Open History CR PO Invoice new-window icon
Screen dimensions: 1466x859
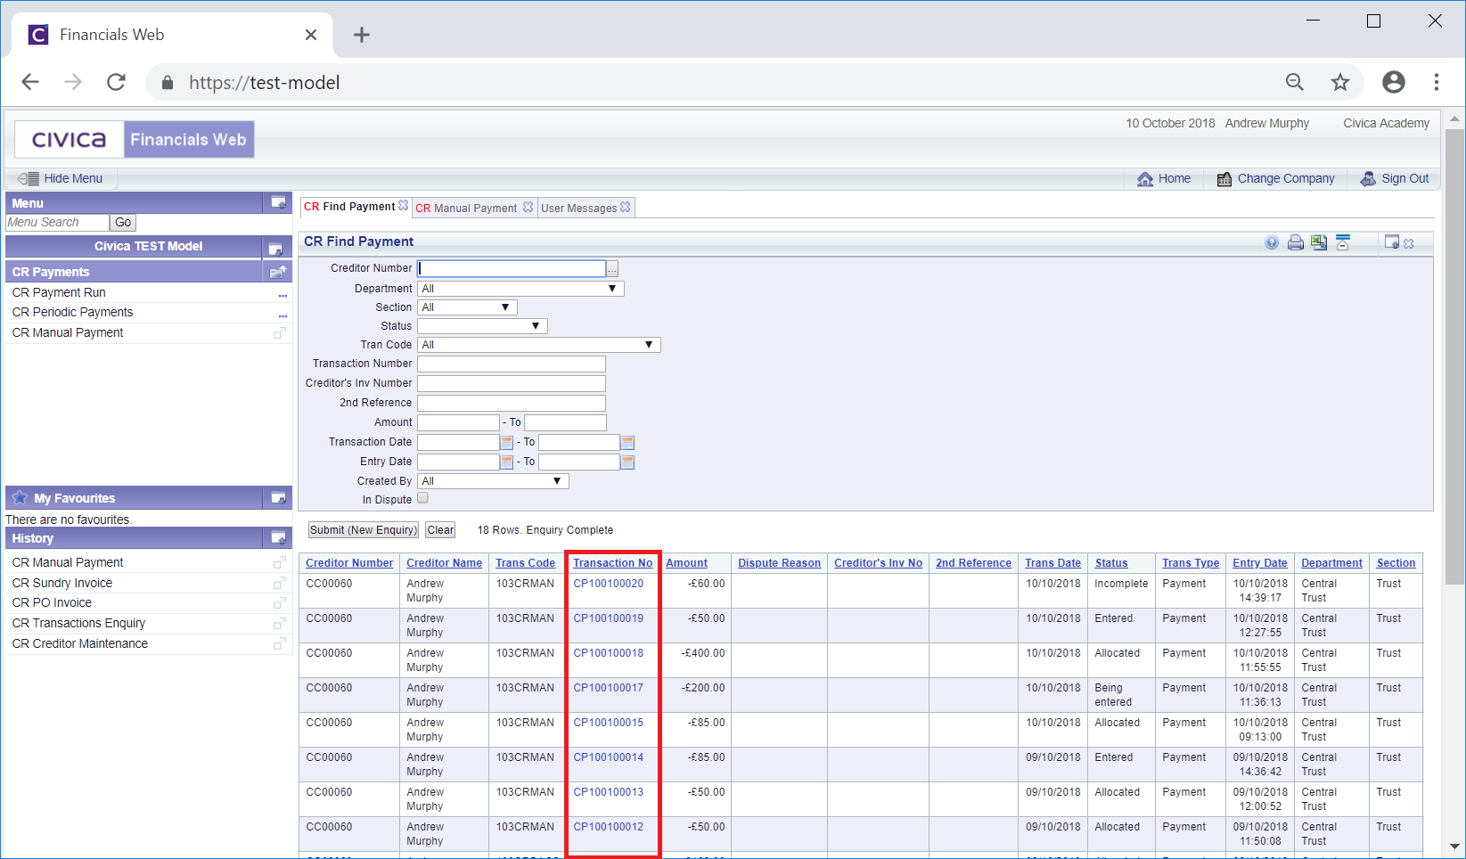280,603
